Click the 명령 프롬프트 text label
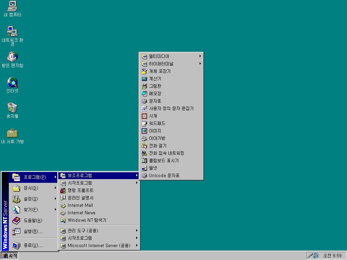Image resolution: width=347 pixels, height=260 pixels. coord(81,190)
